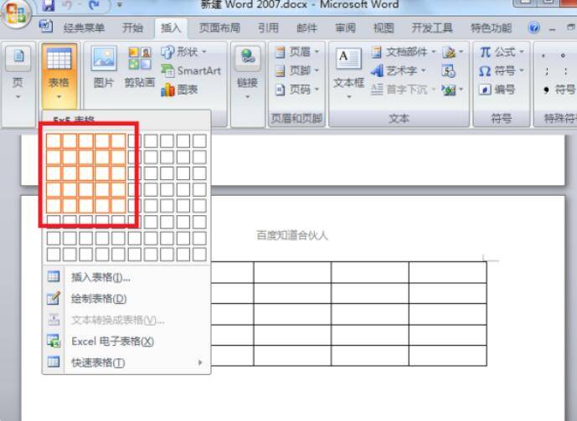Click the top-left cell of table grid
The height and width of the screenshot is (421, 577).
54,141
